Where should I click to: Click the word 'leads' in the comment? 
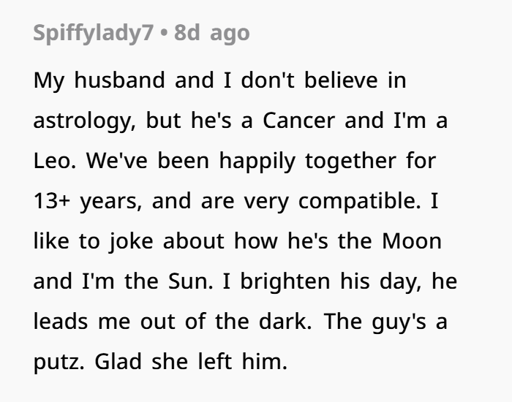click(56, 320)
